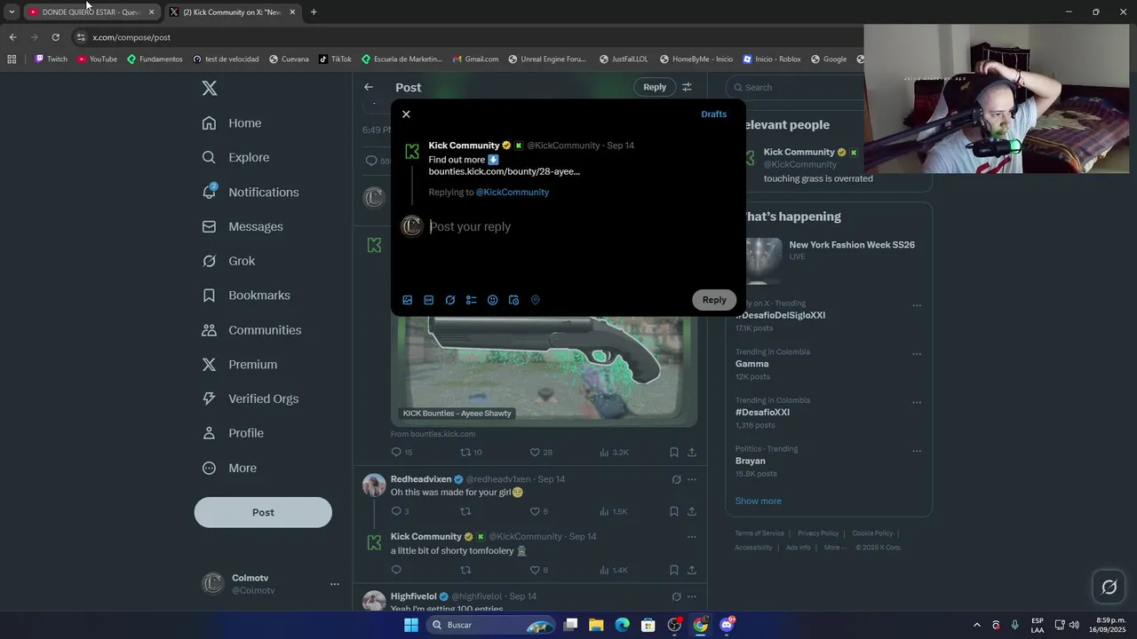
Task: Bookmark the Kick Bounties post
Action: [674, 453]
